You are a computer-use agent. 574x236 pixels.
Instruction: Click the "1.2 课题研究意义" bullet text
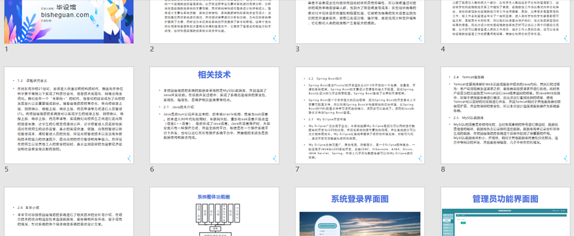tap(32, 81)
